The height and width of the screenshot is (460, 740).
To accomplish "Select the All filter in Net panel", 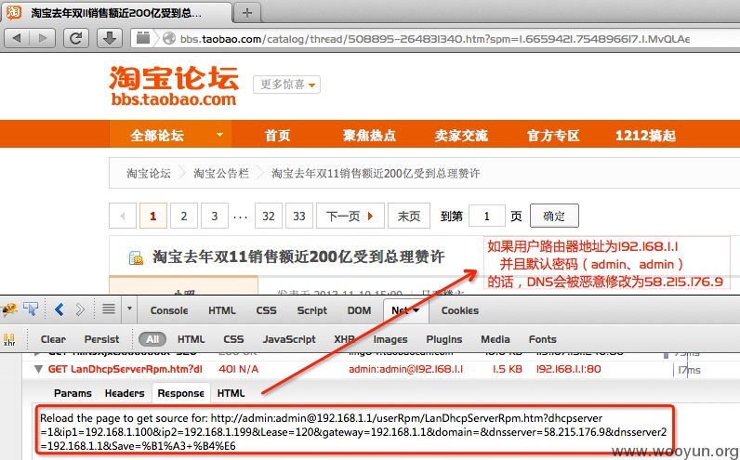I will [152, 339].
